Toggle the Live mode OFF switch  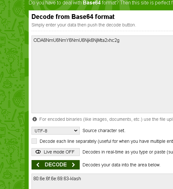pyautogui.click(x=55, y=152)
